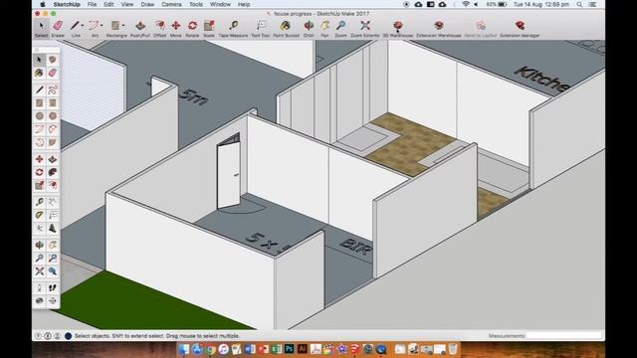Screen dimensions: 637x358
Task: Open Illustrator from the Dock
Action: pyautogui.click(x=302, y=349)
